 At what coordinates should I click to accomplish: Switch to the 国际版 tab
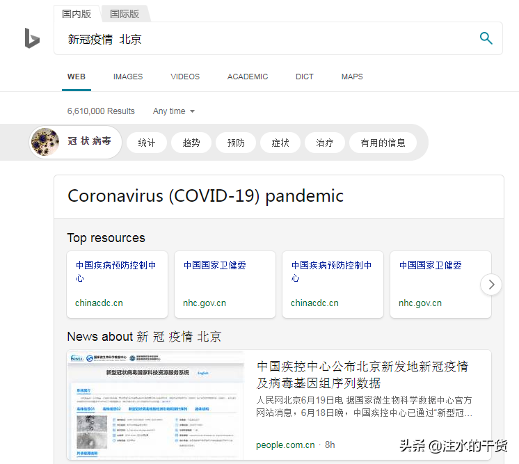coord(125,14)
